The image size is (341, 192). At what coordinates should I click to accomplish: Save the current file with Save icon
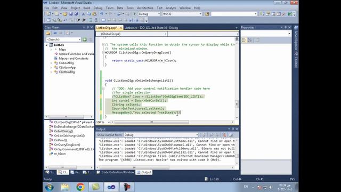(71, 14)
